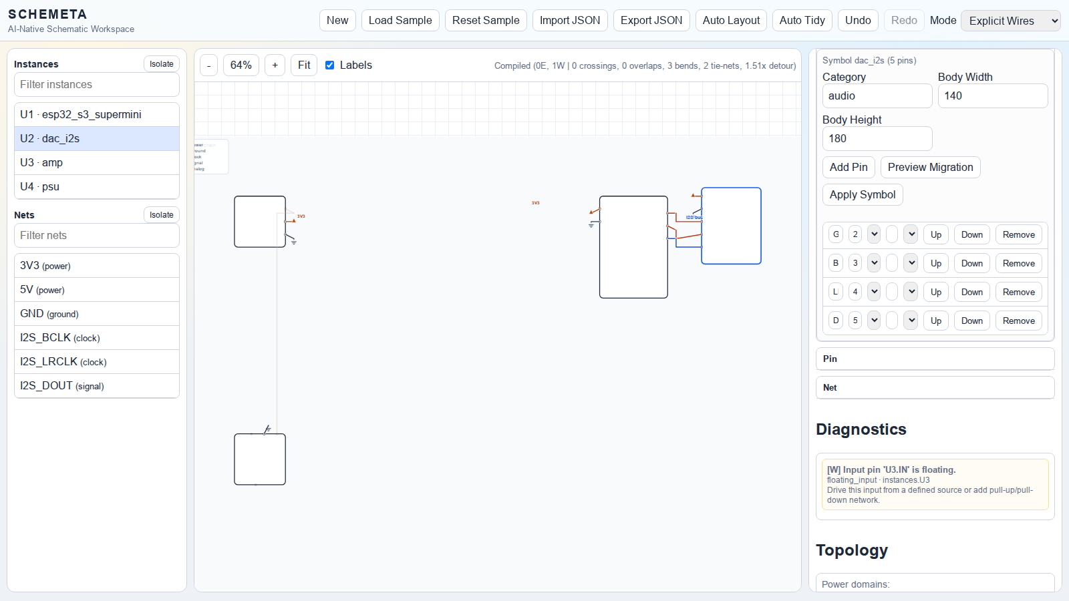Click the Apply Symbol button
The height and width of the screenshot is (601, 1069).
coord(863,195)
